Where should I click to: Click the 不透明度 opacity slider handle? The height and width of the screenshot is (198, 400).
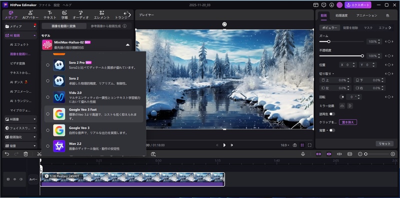pyautogui.click(x=362, y=55)
